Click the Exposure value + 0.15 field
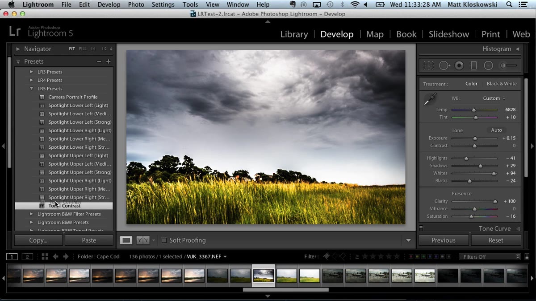The image size is (536, 301). (x=509, y=138)
